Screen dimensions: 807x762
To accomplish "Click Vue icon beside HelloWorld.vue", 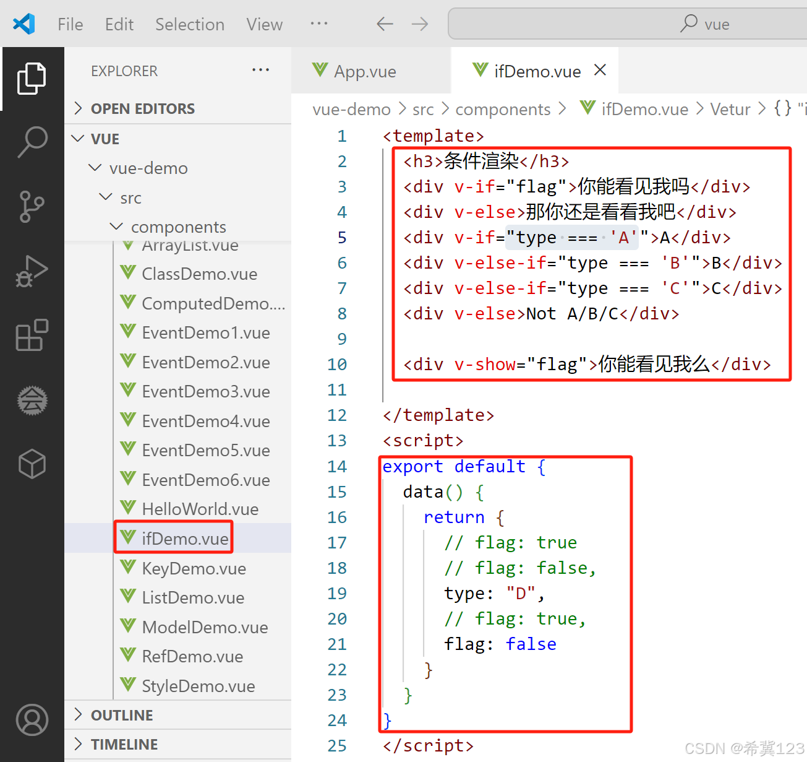I will [x=128, y=508].
